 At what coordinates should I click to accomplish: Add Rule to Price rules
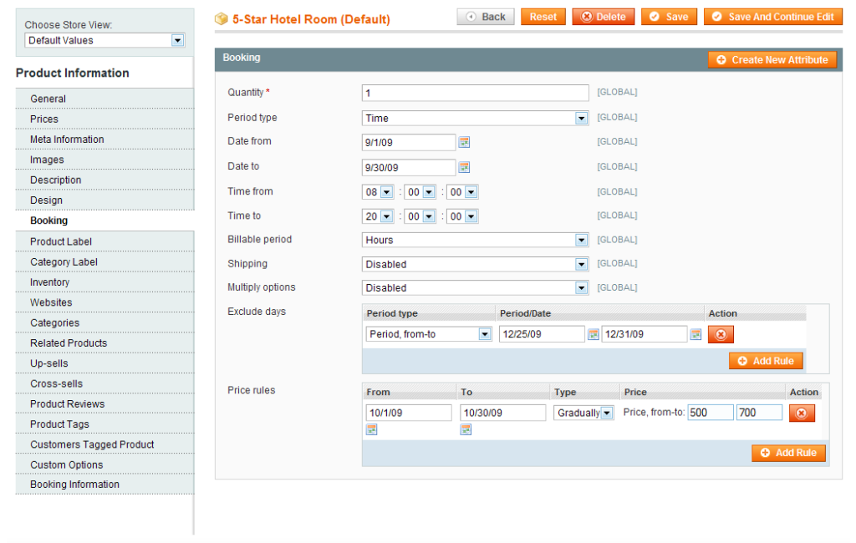click(789, 453)
